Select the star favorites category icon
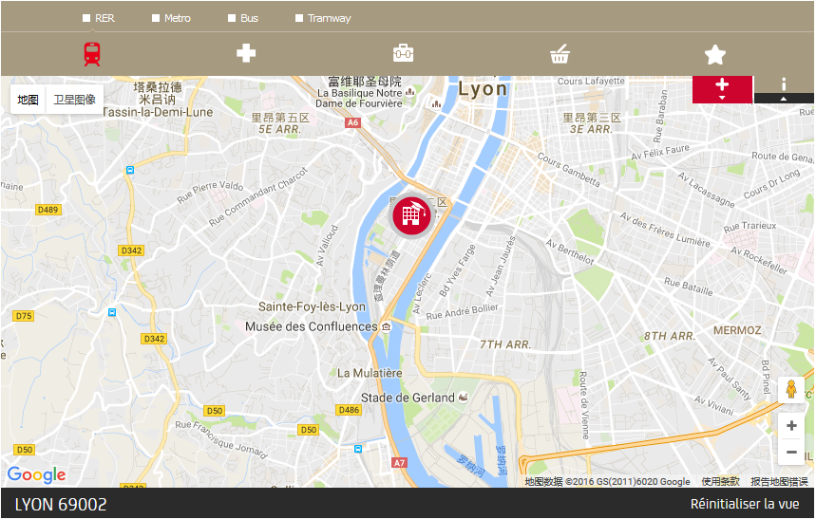Screen dimensions: 816x519 coord(715,55)
